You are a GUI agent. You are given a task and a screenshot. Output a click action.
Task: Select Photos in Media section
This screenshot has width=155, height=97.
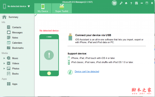pyautogui.click(x=16, y=68)
